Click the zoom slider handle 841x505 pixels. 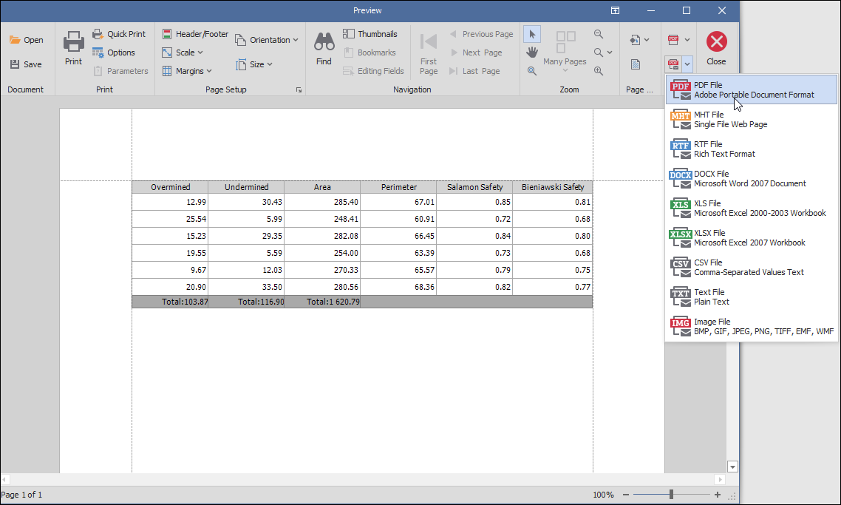[x=671, y=495]
